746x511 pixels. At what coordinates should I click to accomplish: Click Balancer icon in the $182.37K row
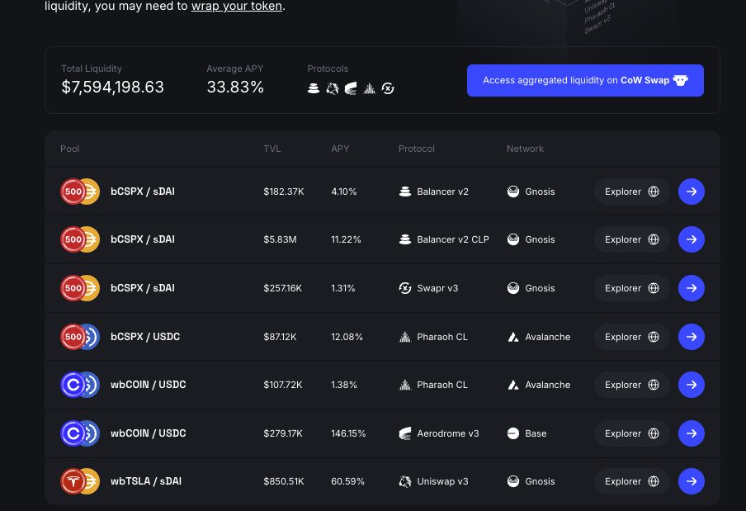click(405, 192)
